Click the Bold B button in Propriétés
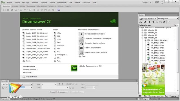 [59, 84]
